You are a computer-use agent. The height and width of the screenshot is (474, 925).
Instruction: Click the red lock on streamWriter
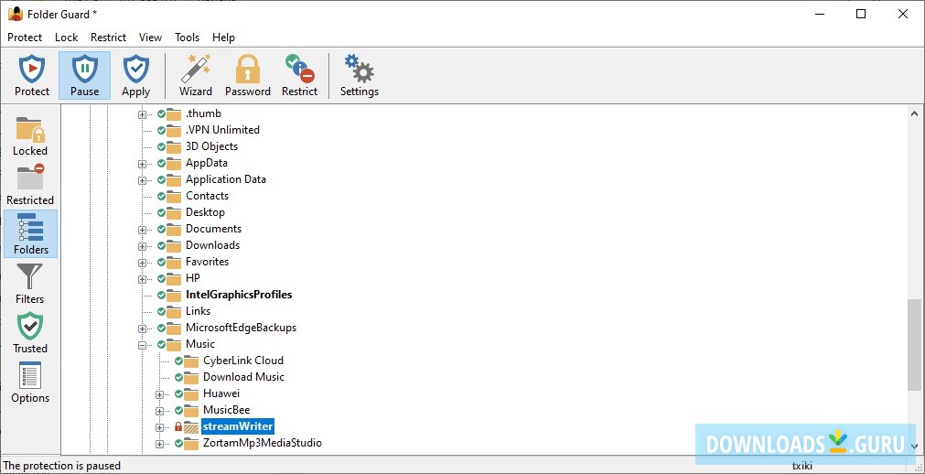click(x=178, y=426)
